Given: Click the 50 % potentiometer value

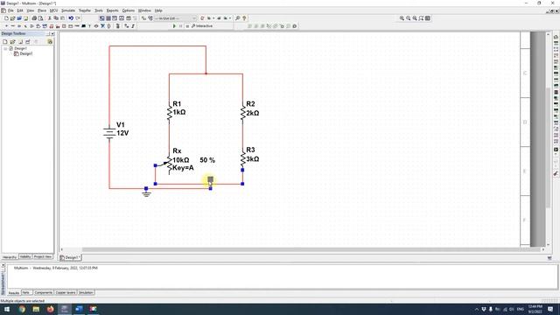Looking at the screenshot, I should 207,160.
